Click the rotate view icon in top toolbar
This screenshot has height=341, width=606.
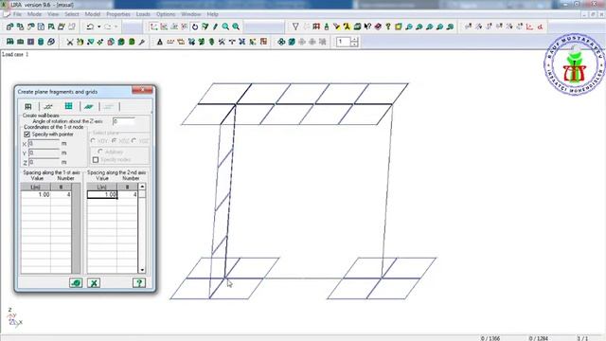195,27
